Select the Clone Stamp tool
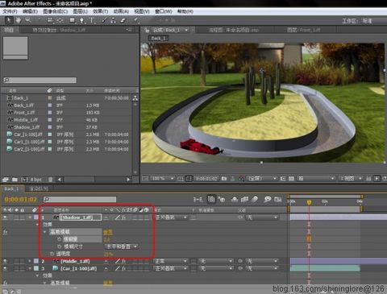The width and height of the screenshot is (387, 294). tap(113, 20)
